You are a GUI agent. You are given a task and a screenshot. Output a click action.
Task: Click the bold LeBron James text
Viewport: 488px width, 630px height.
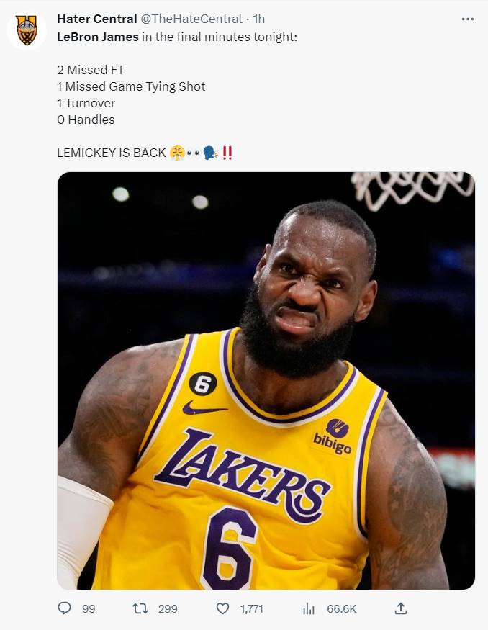pos(98,37)
